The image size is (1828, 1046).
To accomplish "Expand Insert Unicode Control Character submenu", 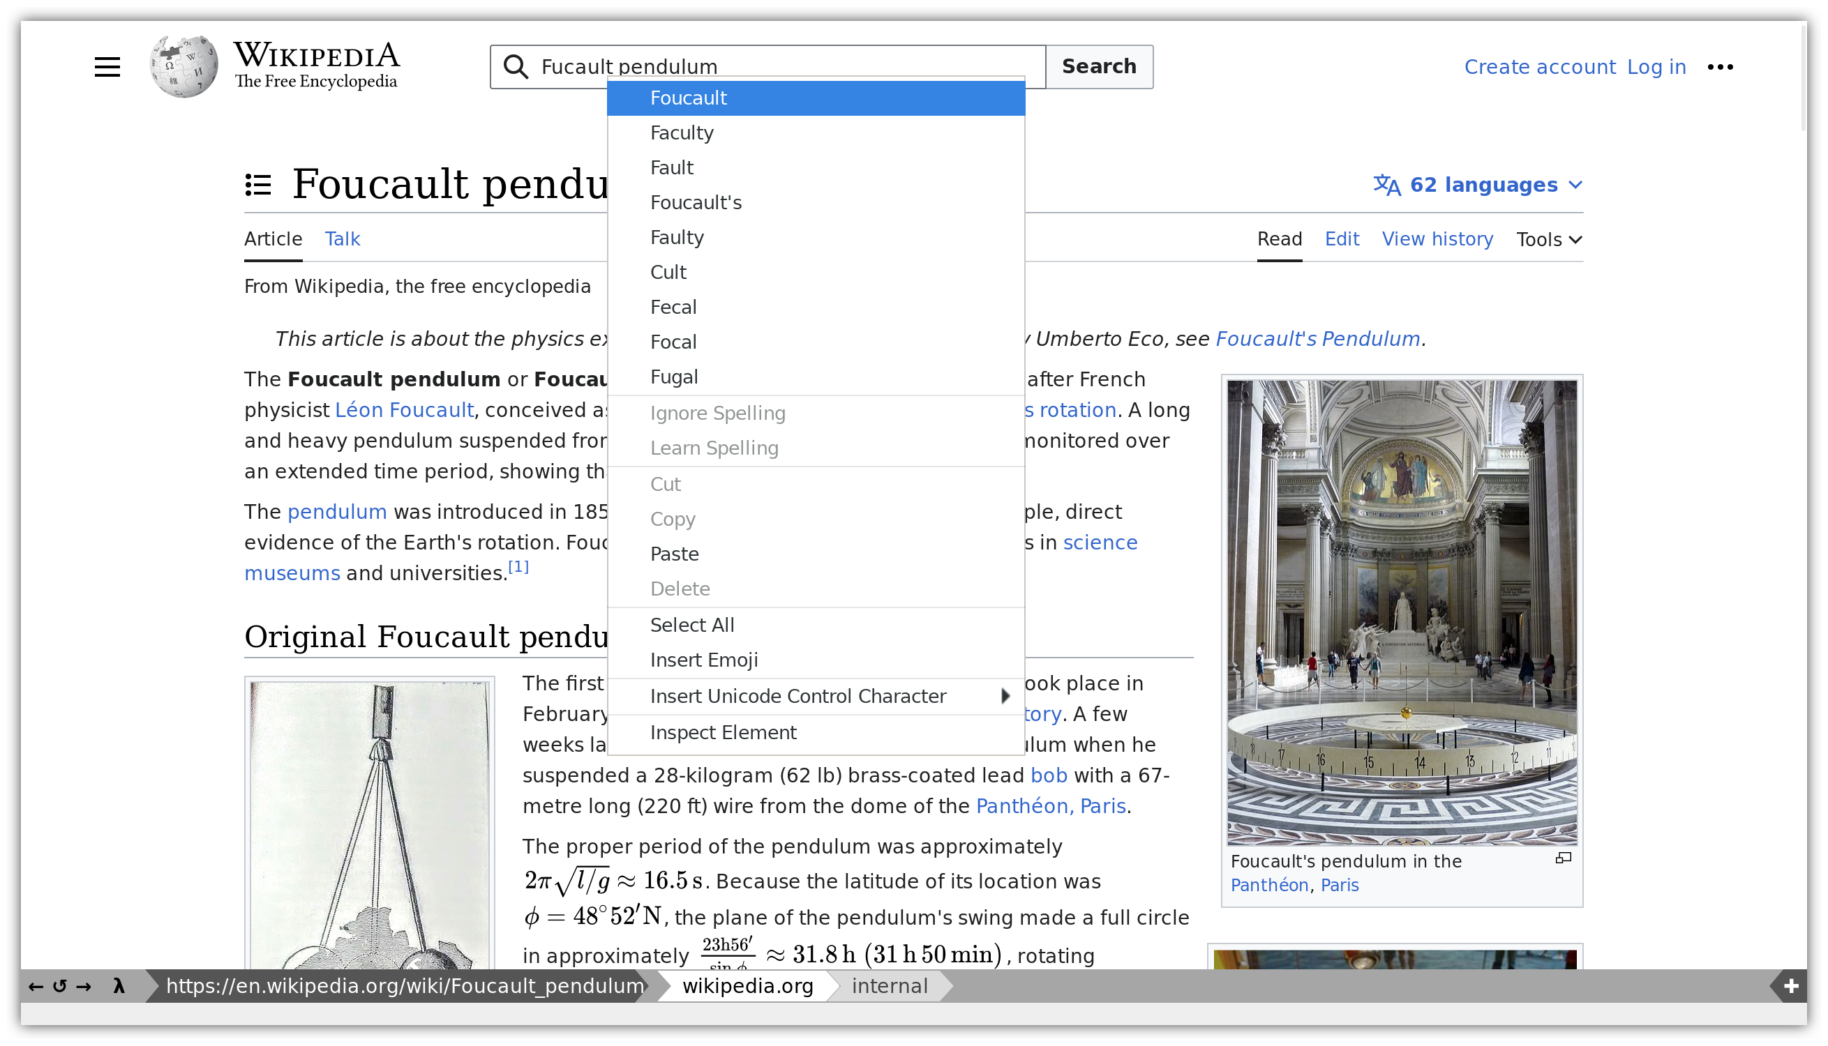I will click(816, 696).
